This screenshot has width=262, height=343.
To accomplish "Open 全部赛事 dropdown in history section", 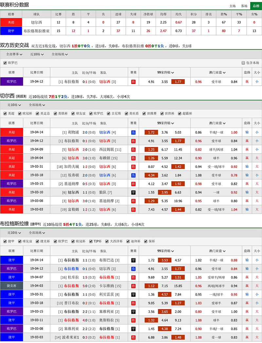I will tap(14, 54).
